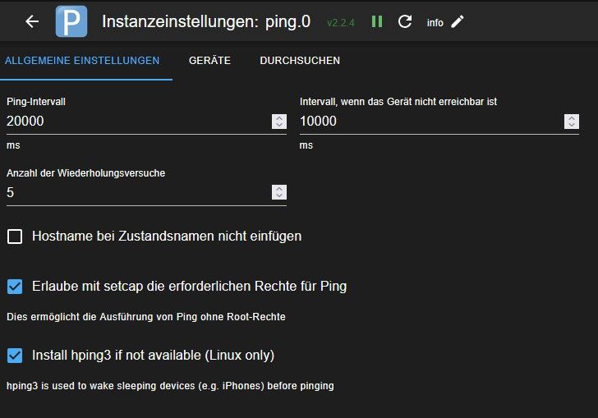This screenshot has height=418, width=598.
Task: Increase unreachable interval with up arrow
Action: pyautogui.click(x=572, y=118)
